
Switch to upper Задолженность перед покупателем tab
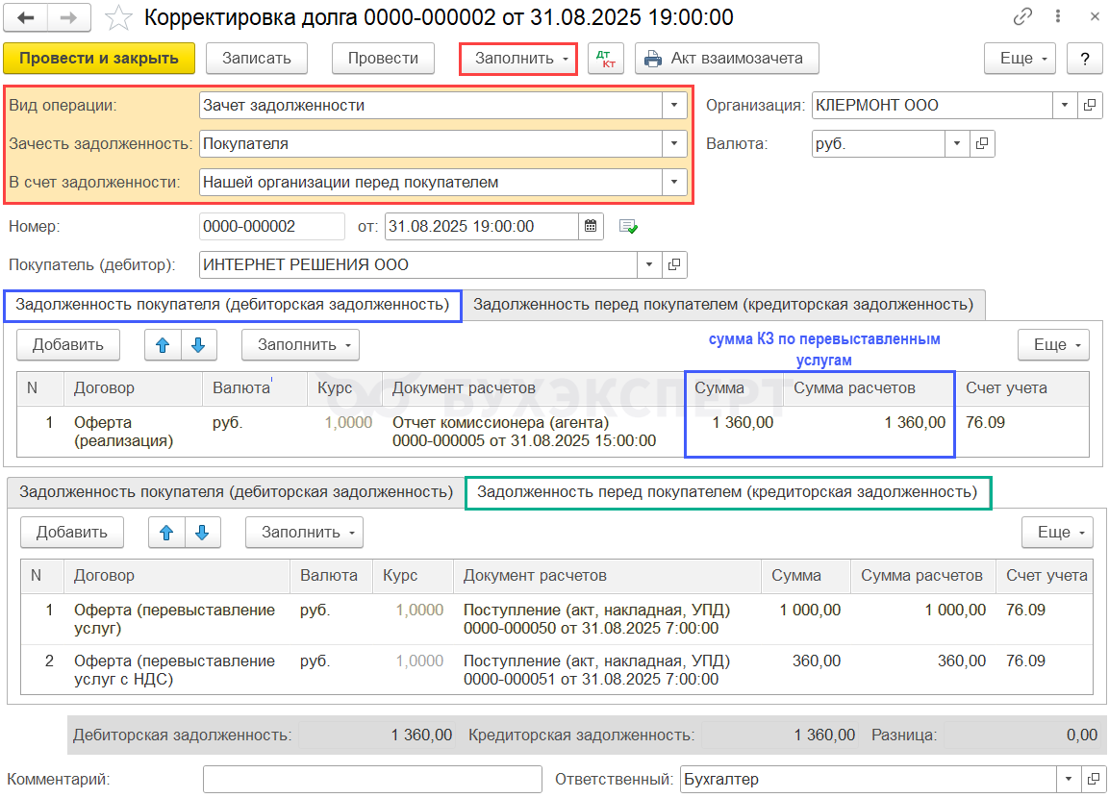[x=723, y=305]
